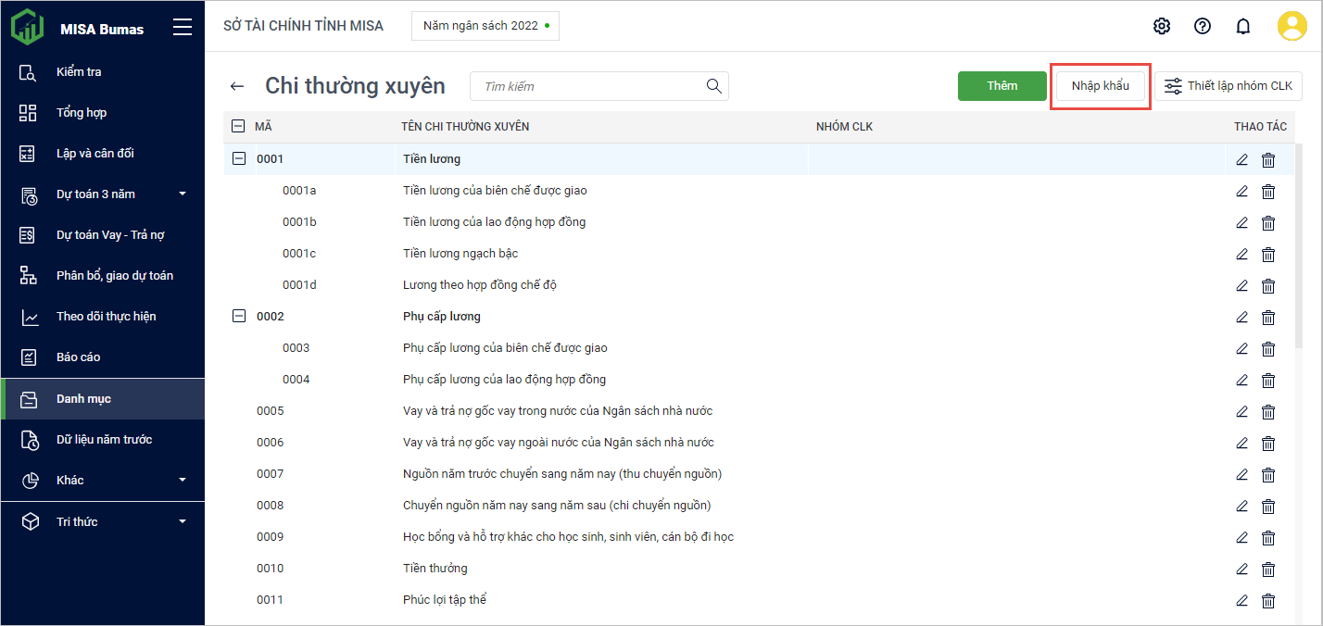Image resolution: width=1323 pixels, height=626 pixels.
Task: Click the green Thêm button
Action: click(1002, 86)
